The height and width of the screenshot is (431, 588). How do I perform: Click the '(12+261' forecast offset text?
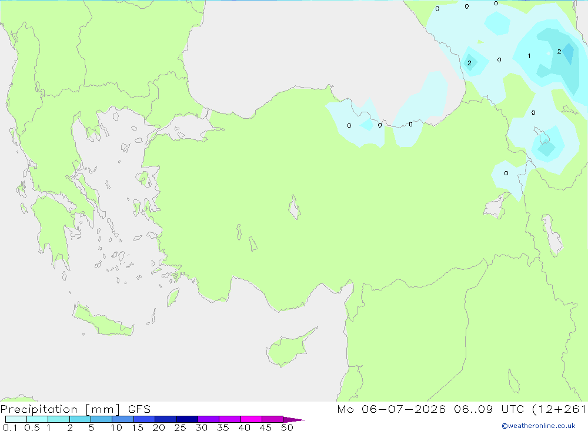coord(560,409)
